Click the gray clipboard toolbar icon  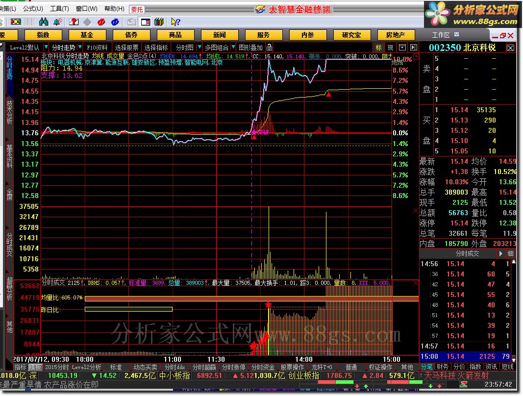click(x=132, y=22)
